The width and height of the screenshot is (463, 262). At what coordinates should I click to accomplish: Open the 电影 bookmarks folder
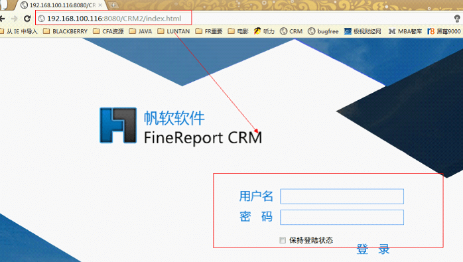[x=238, y=31]
